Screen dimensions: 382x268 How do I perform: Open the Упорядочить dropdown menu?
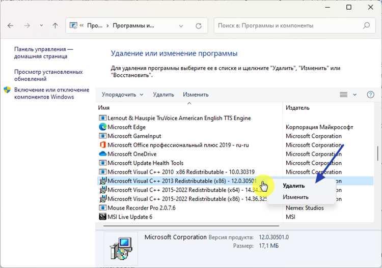(122, 95)
